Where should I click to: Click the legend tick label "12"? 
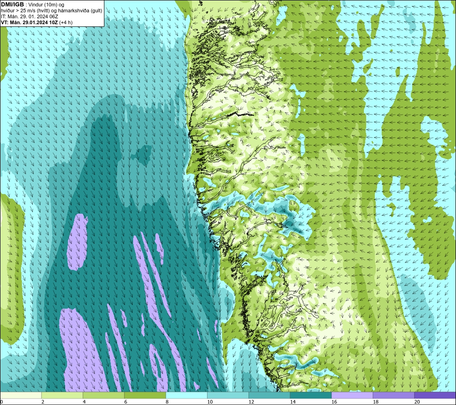251,402
